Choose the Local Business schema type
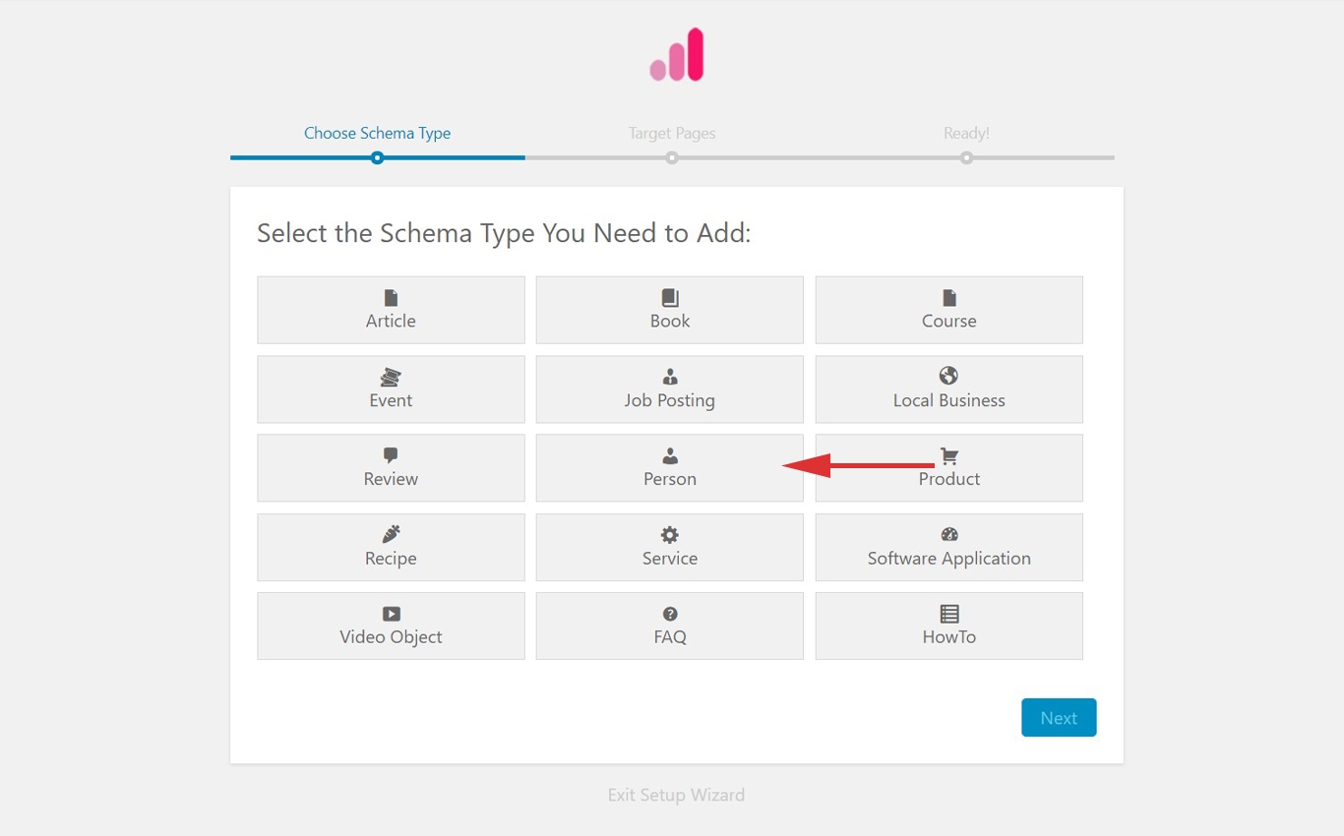Viewport: 1344px width, 836px height. coord(948,388)
